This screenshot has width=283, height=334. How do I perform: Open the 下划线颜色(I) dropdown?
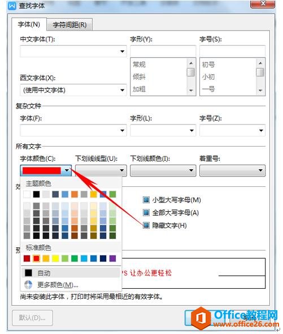point(163,170)
